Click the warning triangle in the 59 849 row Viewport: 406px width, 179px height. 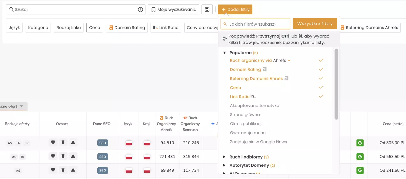tap(73, 170)
